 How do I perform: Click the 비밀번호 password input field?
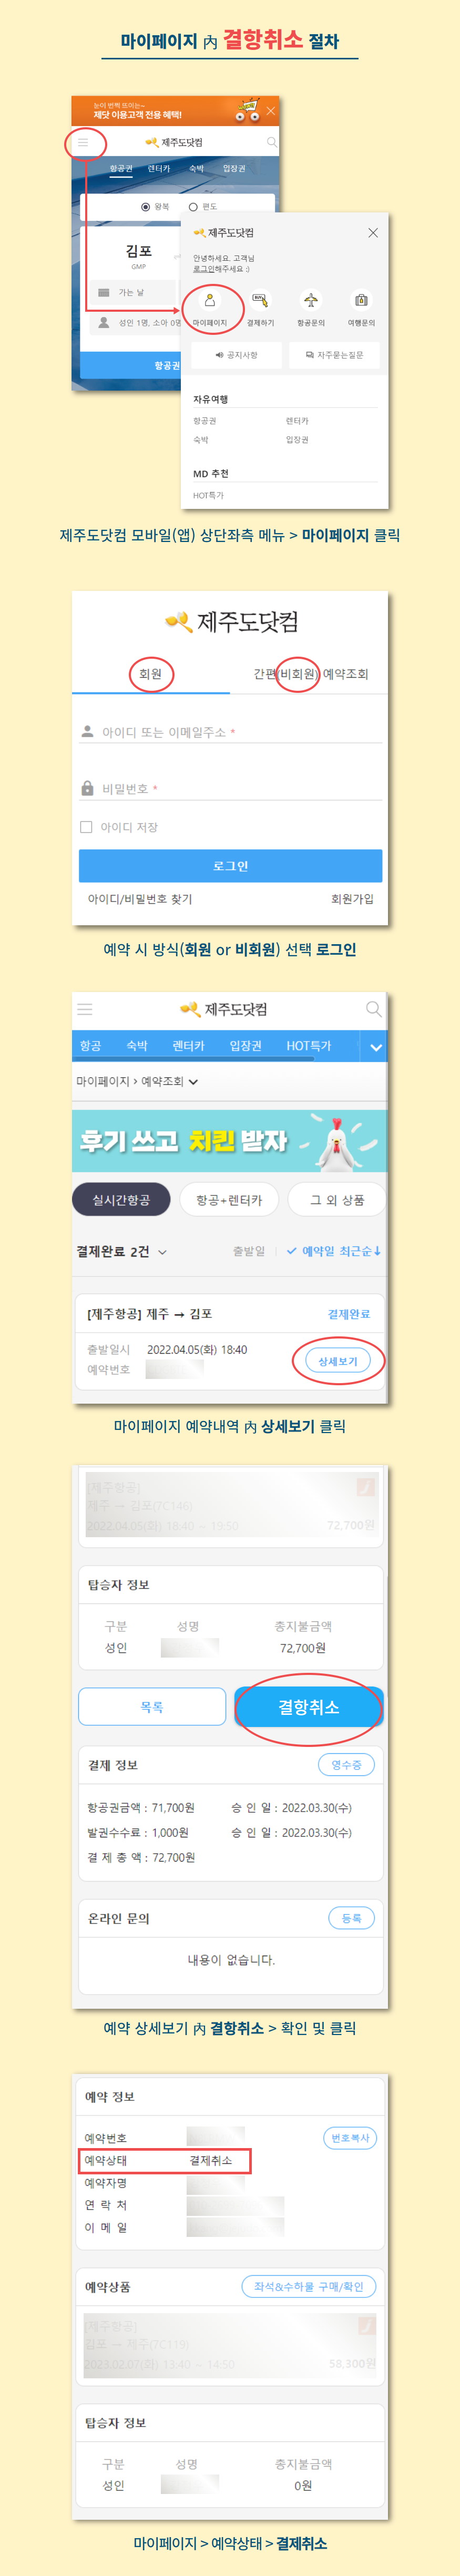(x=230, y=789)
